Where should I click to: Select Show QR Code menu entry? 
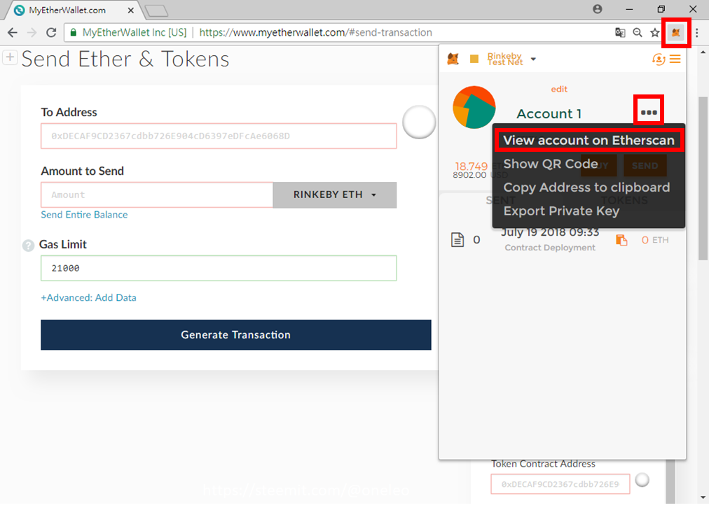point(550,164)
